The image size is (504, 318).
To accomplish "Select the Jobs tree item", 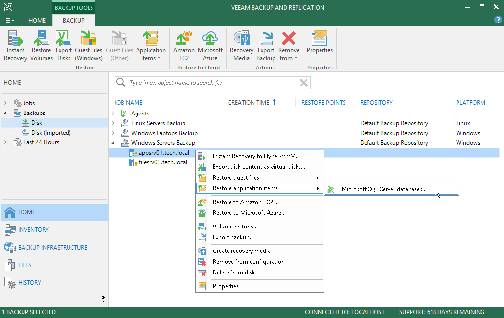I will (29, 103).
